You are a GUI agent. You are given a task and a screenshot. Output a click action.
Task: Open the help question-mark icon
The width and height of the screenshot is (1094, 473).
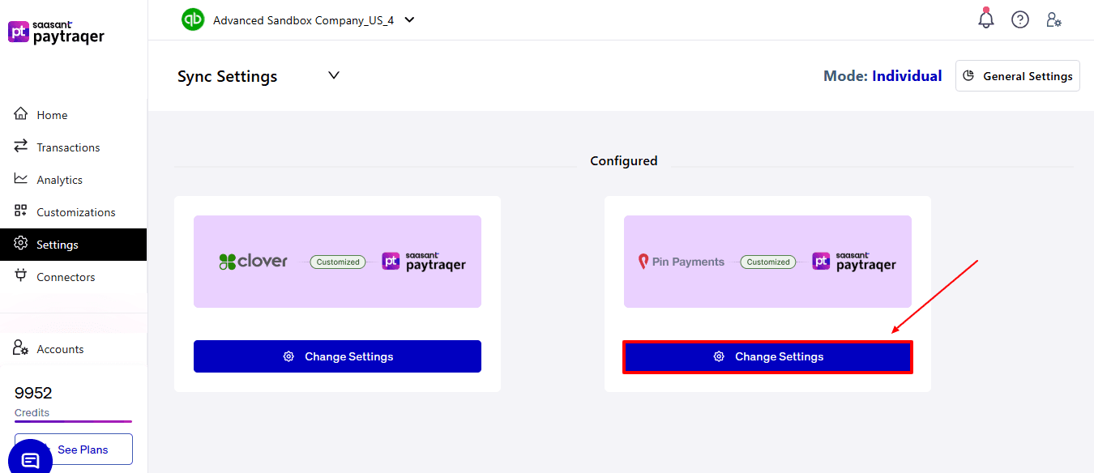point(1019,19)
